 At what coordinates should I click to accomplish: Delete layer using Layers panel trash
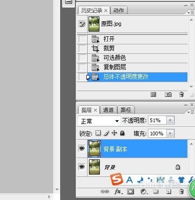[181, 192]
